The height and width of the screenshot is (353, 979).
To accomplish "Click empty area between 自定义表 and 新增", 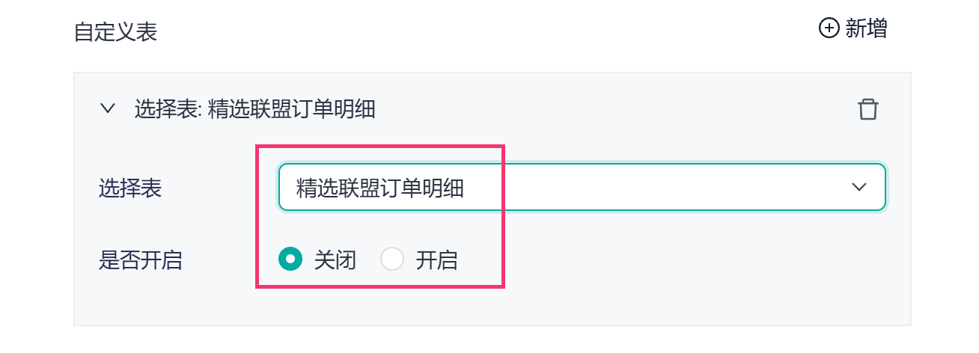I will (487, 31).
